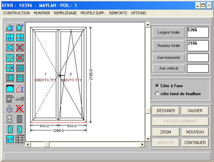This screenshot has width=214, height=162.
Task: Select the offset bars with arrow icon
Action: tap(10, 68)
